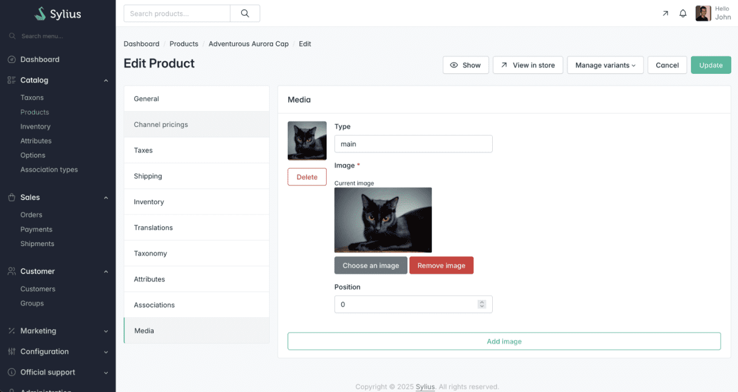Viewport: 738px width, 392px height.
Task: Click the Official support info icon
Action: tap(11, 372)
